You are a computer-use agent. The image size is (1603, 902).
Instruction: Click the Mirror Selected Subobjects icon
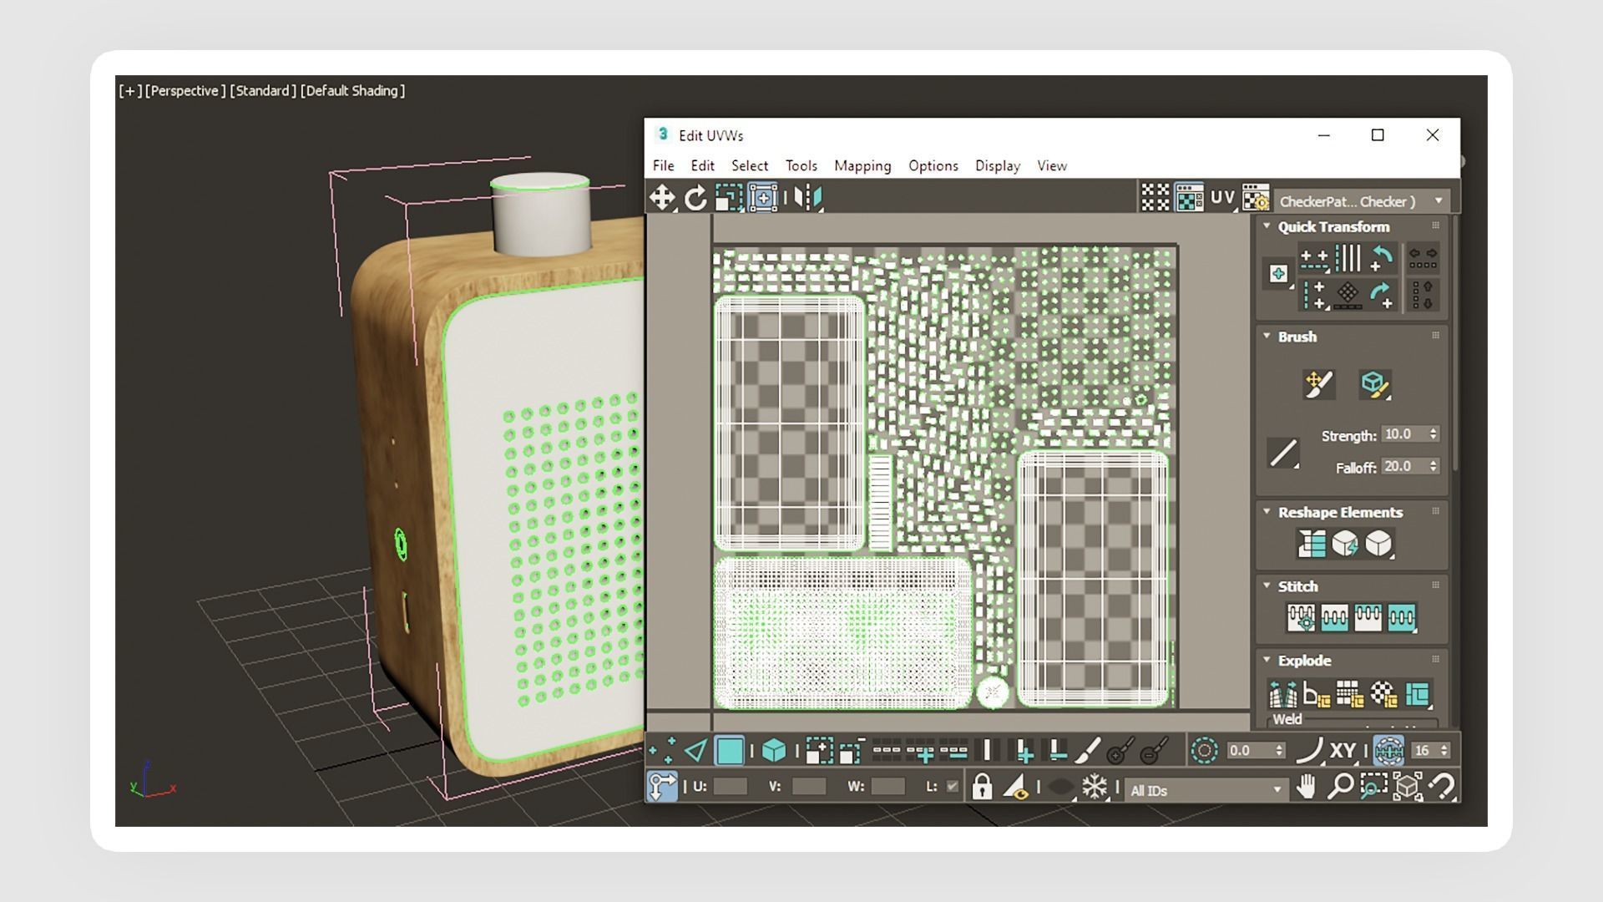[x=807, y=198]
